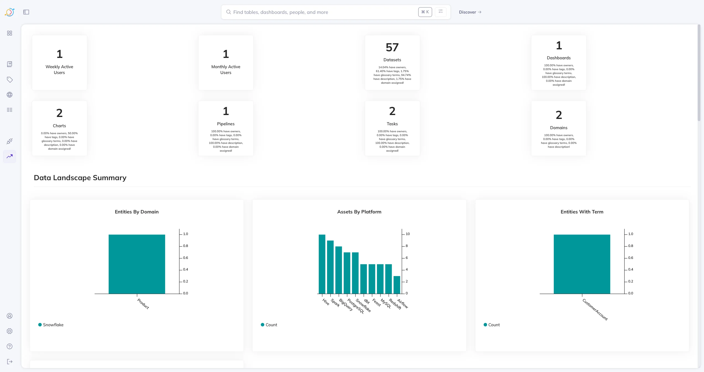Open the advanced search filters control
This screenshot has height=372, width=704.
click(441, 12)
